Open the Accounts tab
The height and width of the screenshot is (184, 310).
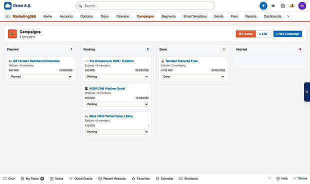66,16
